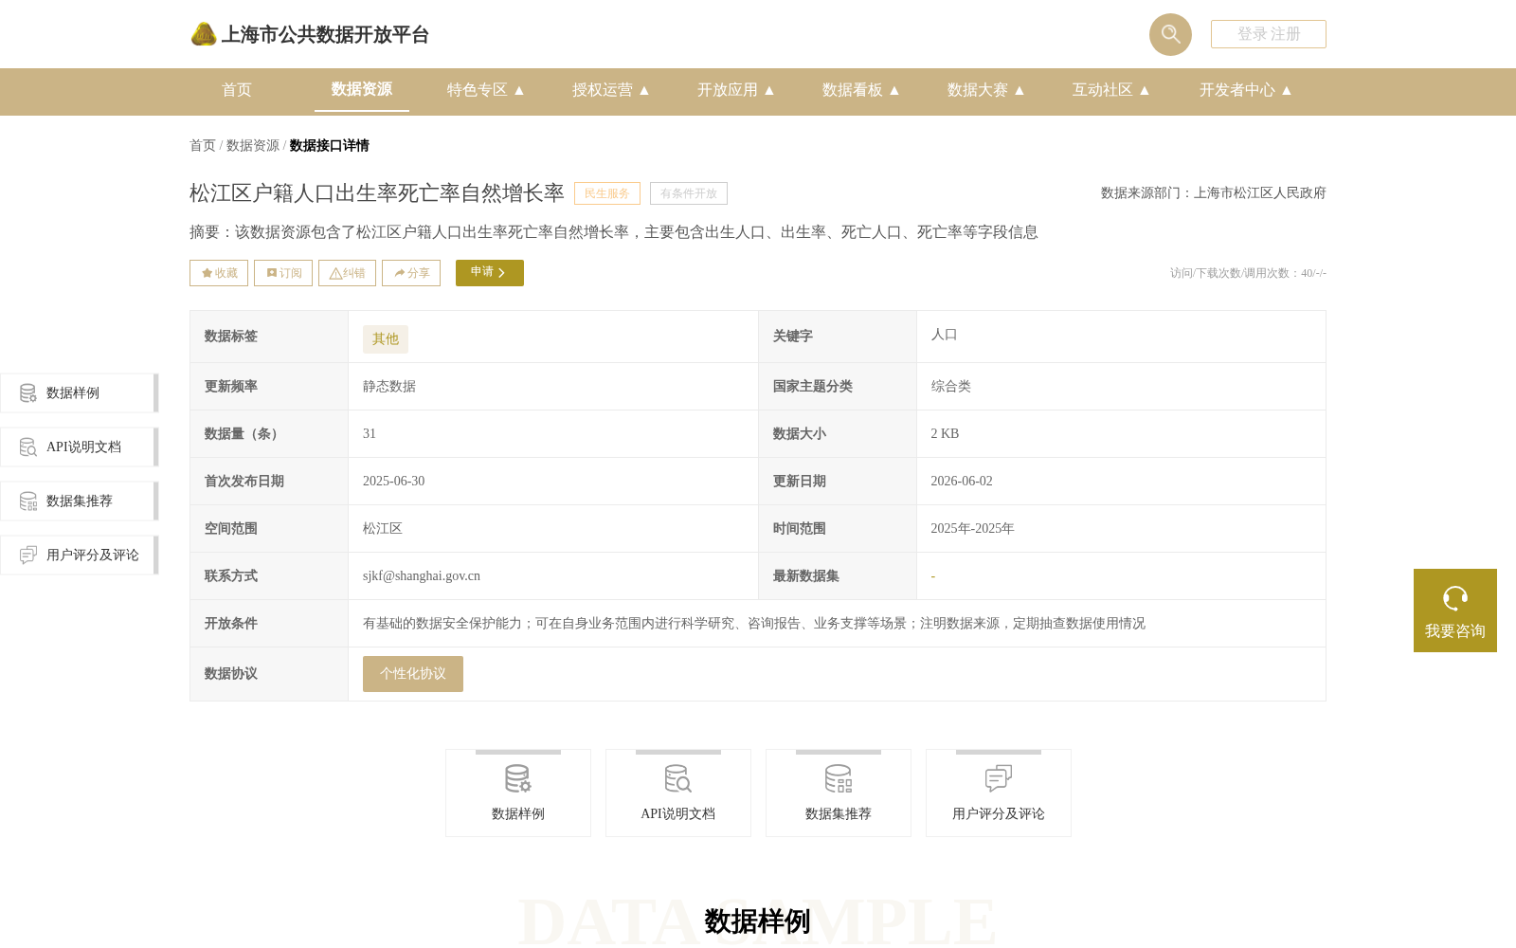The image size is (1516, 948).
Task: Click dataset title 松江区户籍人口出生率死亡率自然增长率
Action: tap(377, 193)
